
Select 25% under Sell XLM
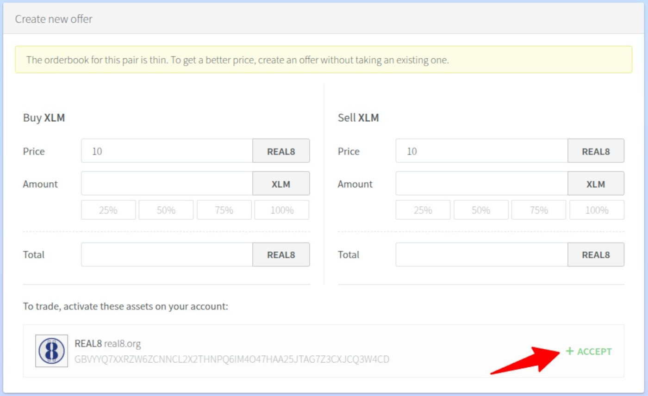pos(423,210)
